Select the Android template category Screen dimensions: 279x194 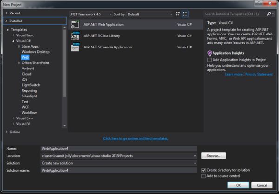[x=28, y=69]
